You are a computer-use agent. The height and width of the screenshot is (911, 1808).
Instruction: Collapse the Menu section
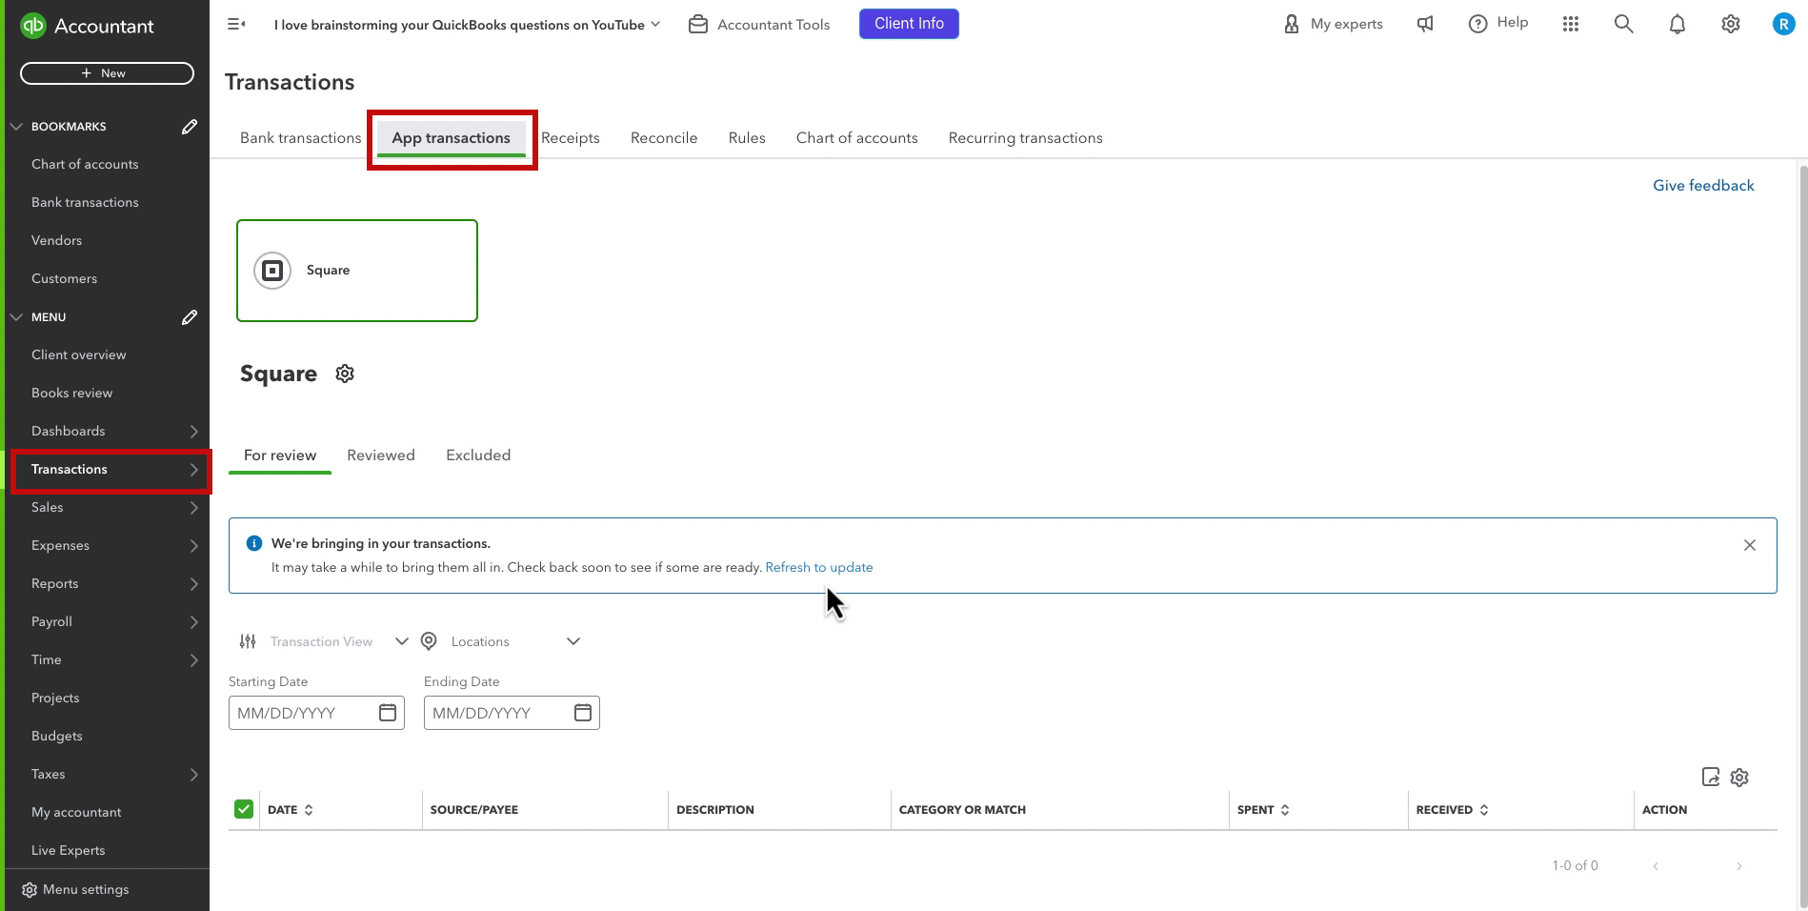click(x=16, y=317)
